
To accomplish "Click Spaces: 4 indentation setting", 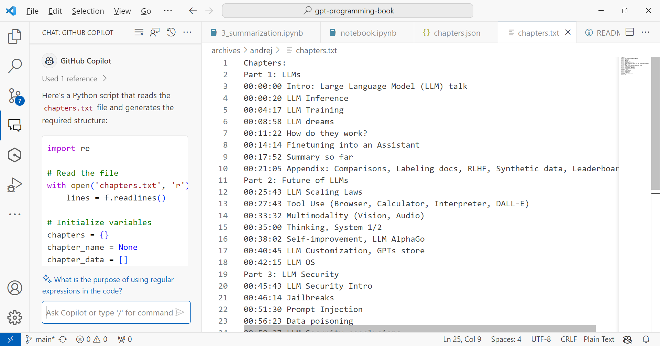I will (x=506, y=339).
